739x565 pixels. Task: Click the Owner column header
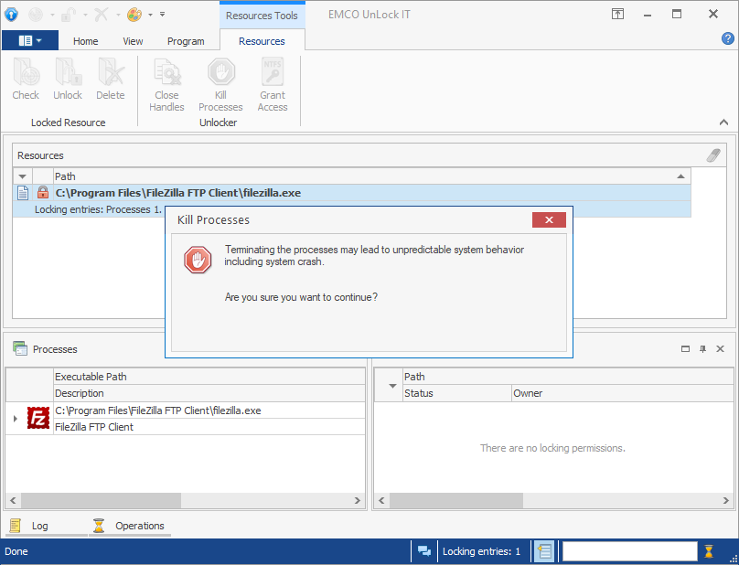click(x=622, y=393)
